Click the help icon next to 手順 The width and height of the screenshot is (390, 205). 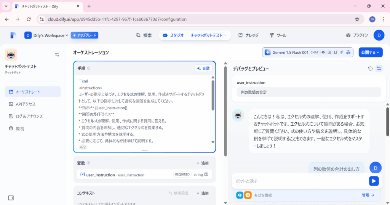(89, 68)
